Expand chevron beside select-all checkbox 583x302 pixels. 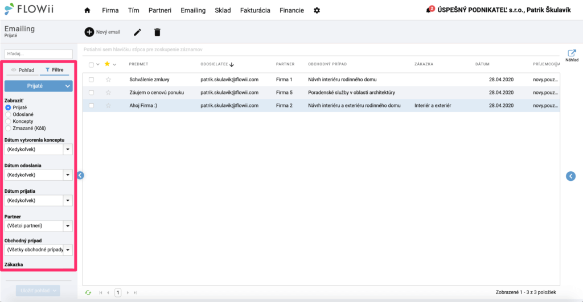point(98,65)
